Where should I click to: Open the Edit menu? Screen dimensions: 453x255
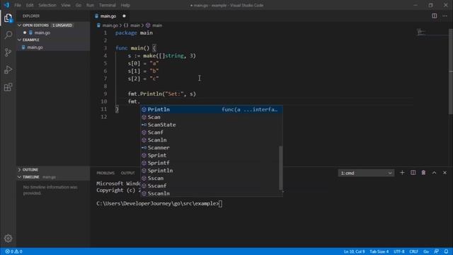[30, 5]
